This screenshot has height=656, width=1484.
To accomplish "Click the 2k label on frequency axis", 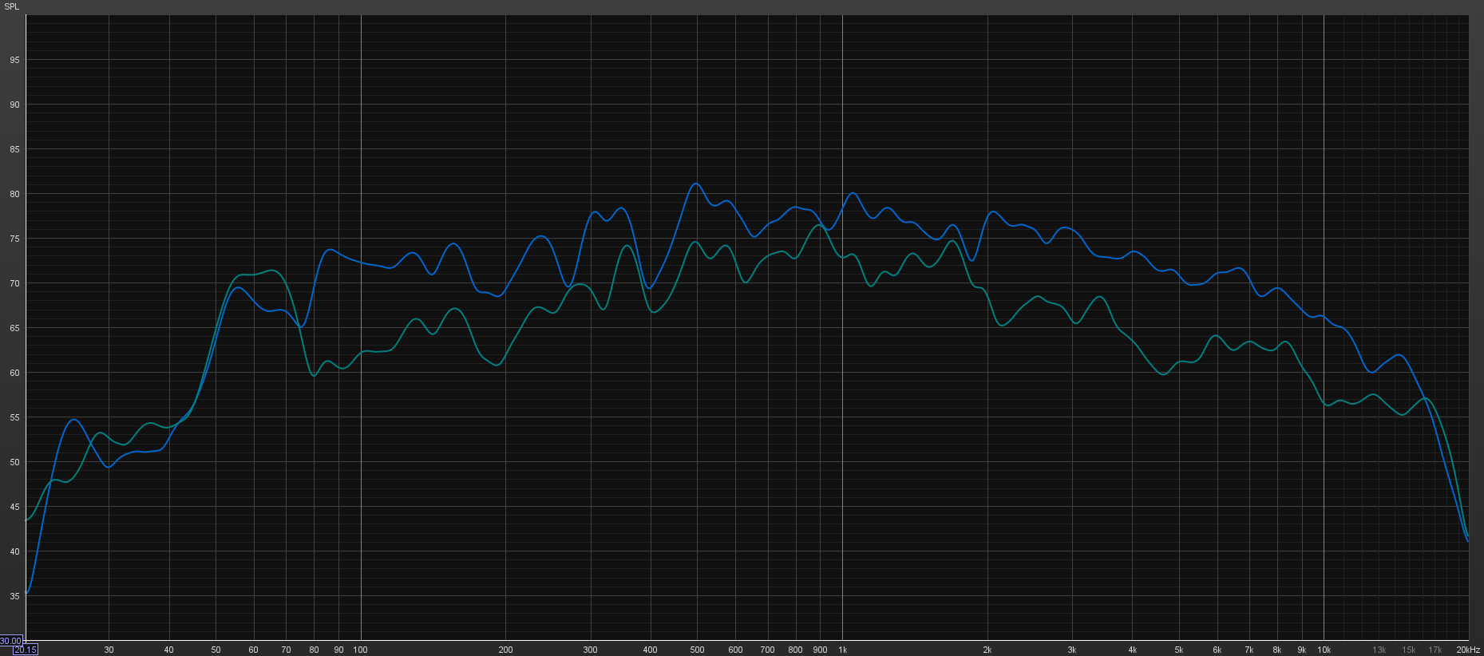I will (x=987, y=650).
